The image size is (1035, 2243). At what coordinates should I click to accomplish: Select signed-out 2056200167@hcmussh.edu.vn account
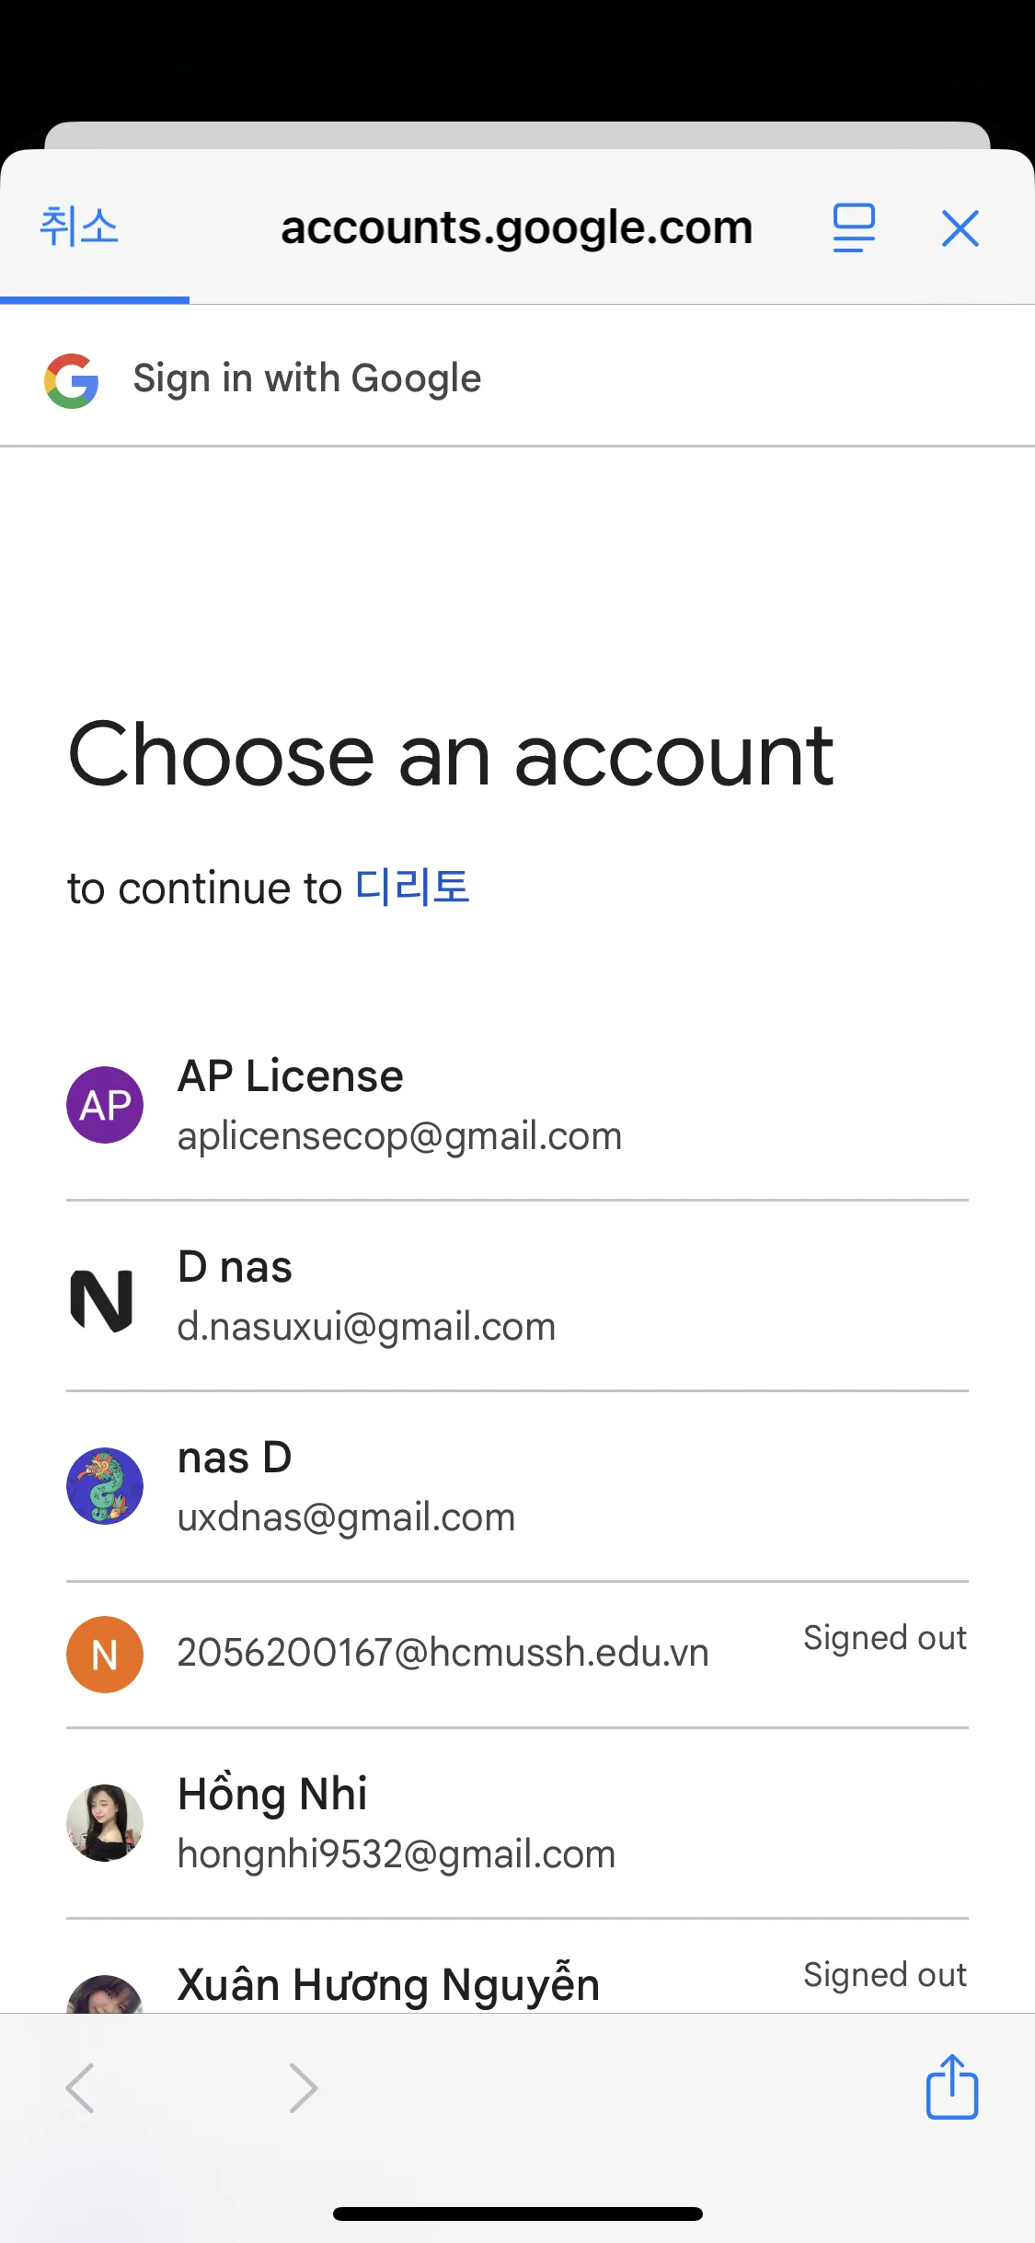[x=443, y=1653]
